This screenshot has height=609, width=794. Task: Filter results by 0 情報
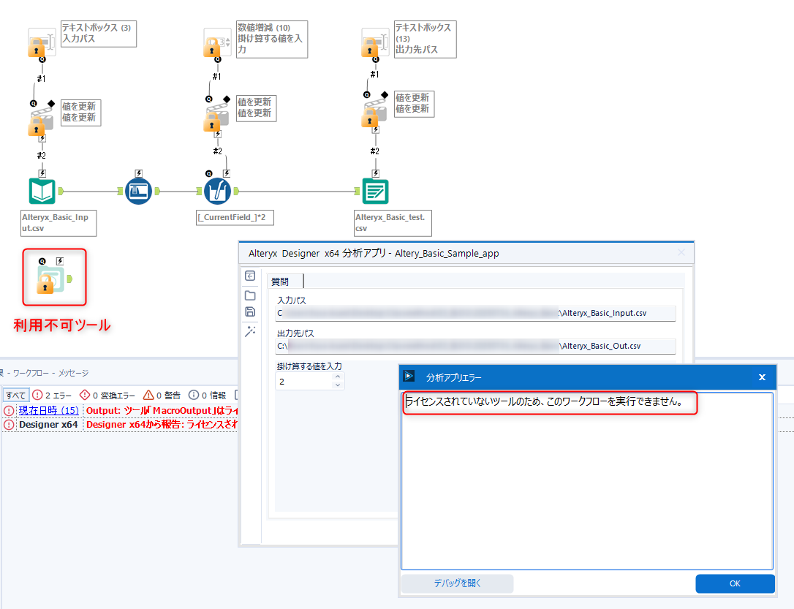[207, 396]
